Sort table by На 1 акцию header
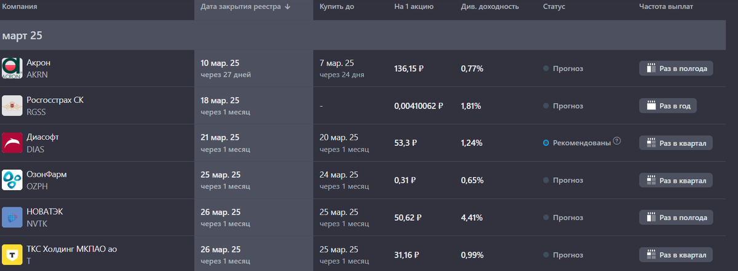 (x=414, y=7)
